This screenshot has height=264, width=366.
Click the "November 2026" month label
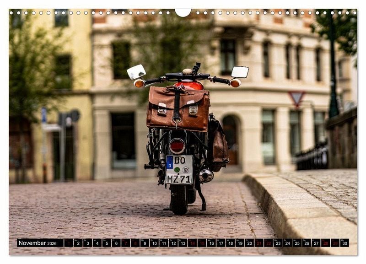tap(38, 243)
